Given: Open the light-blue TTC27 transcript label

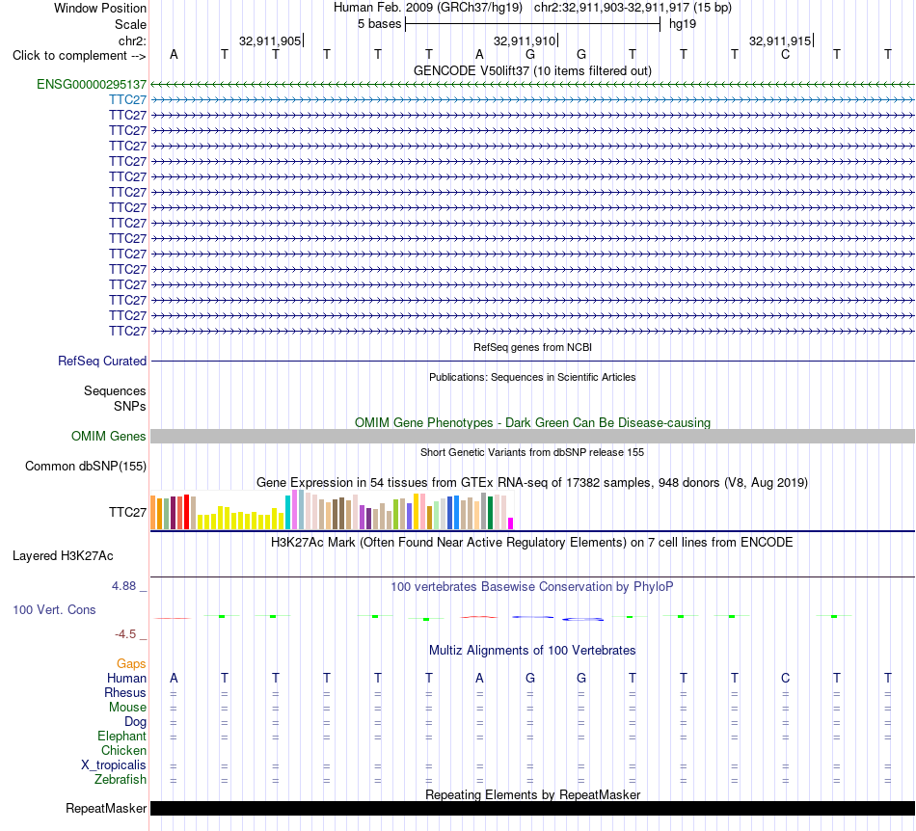Looking at the screenshot, I should click(x=127, y=100).
